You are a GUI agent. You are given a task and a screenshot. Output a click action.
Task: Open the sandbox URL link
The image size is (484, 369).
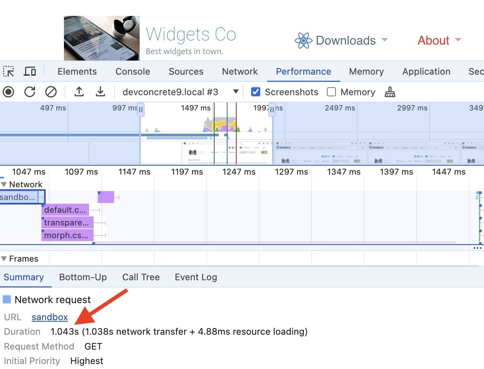[49, 317]
